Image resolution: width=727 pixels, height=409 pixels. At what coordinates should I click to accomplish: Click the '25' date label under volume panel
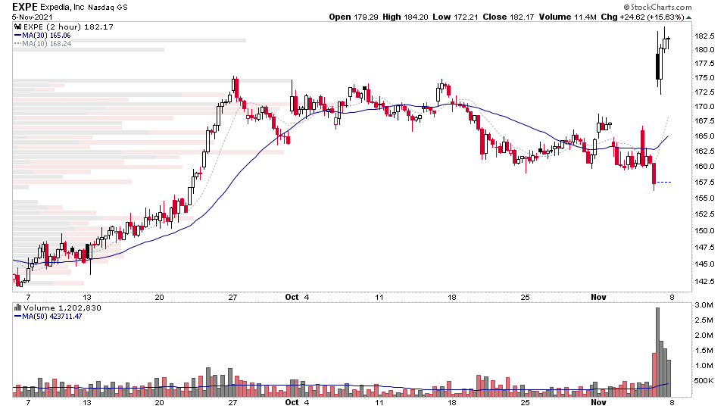[525, 402]
